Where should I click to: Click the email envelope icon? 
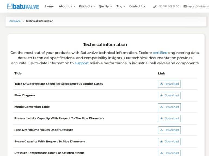(185, 6)
